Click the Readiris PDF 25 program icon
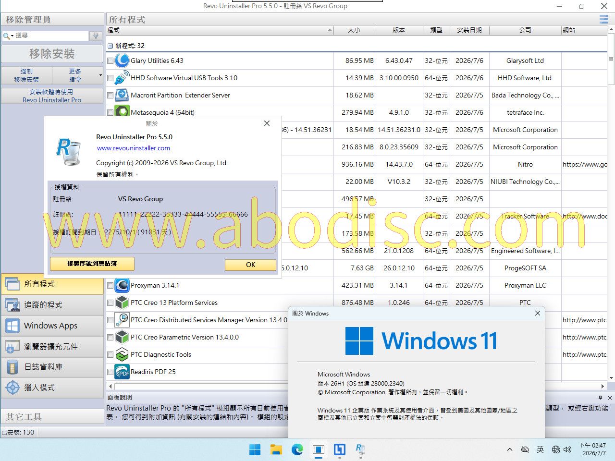This screenshot has height=461, width=615. pyautogui.click(x=122, y=372)
